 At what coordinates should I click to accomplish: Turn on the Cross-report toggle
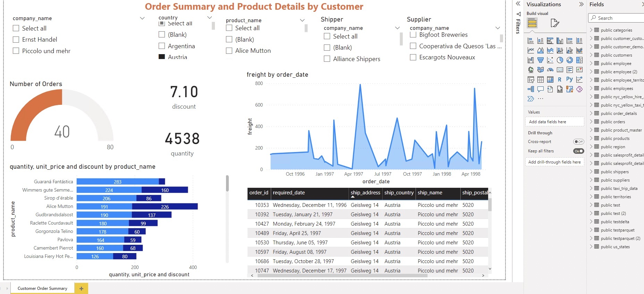579,142
